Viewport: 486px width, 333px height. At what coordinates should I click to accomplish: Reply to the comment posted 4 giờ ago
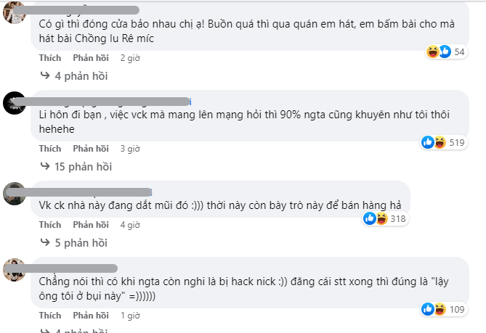pos(91,225)
